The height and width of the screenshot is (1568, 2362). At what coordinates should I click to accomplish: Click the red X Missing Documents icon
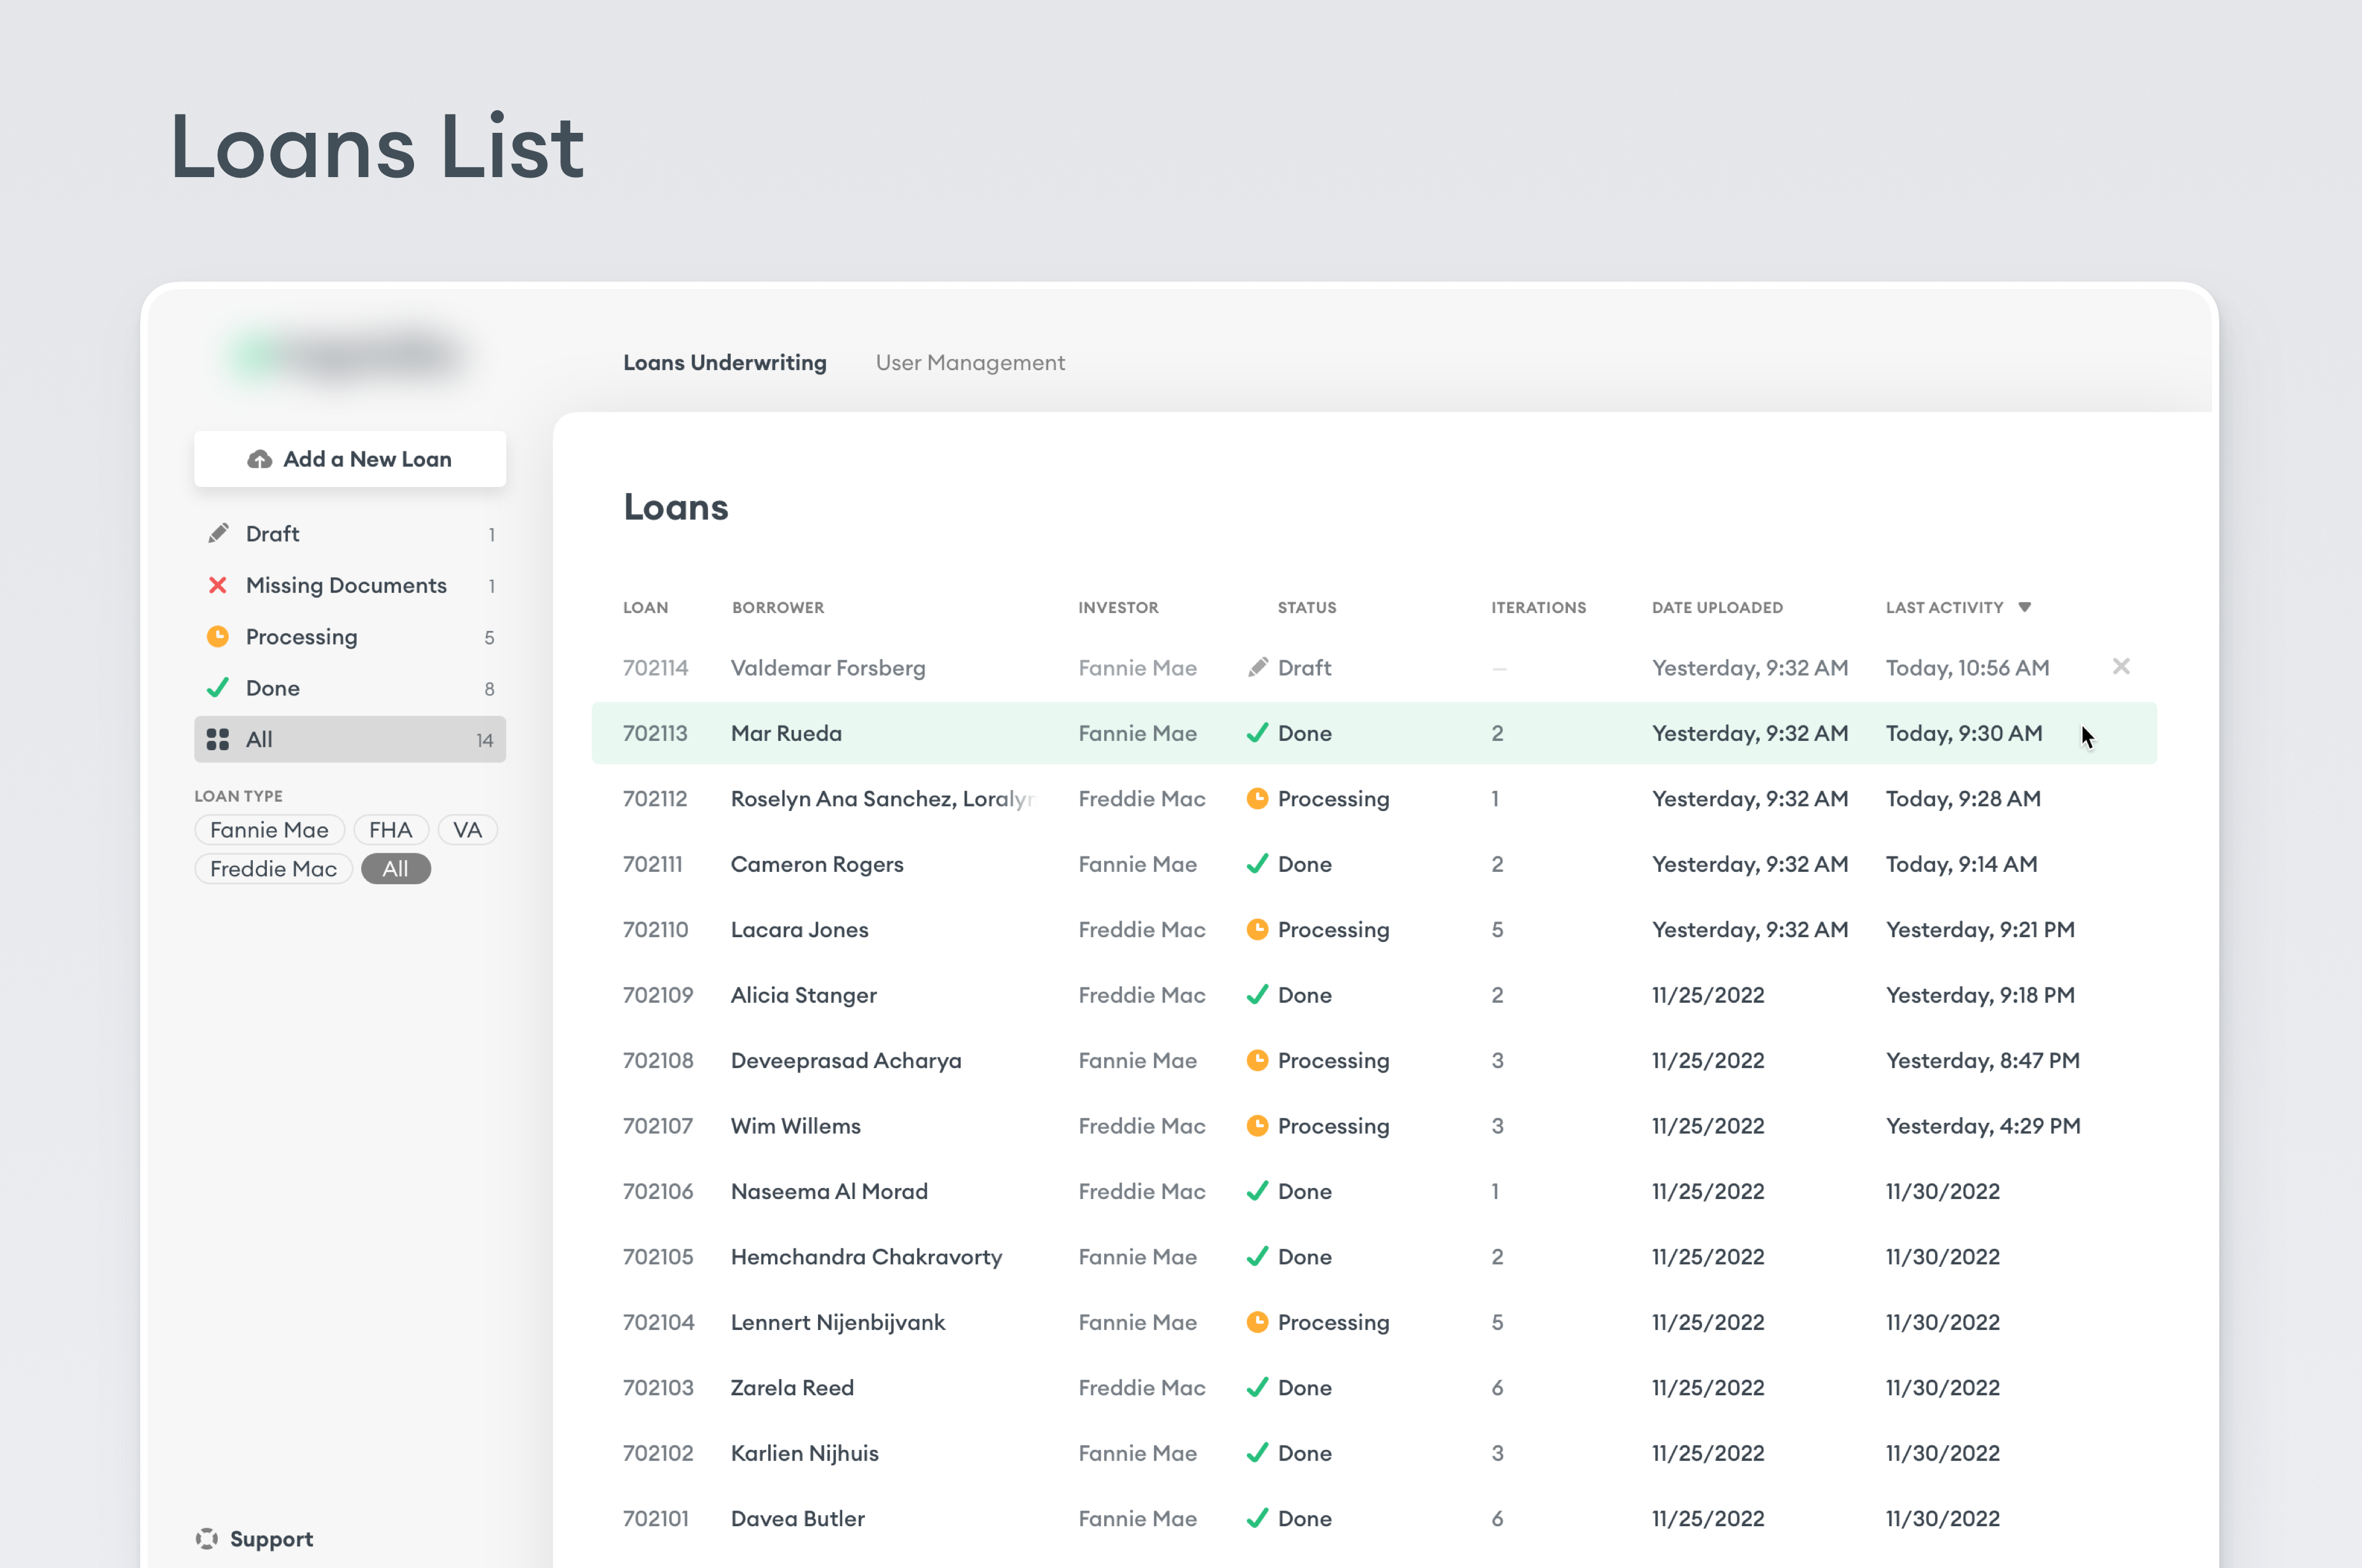(219, 585)
